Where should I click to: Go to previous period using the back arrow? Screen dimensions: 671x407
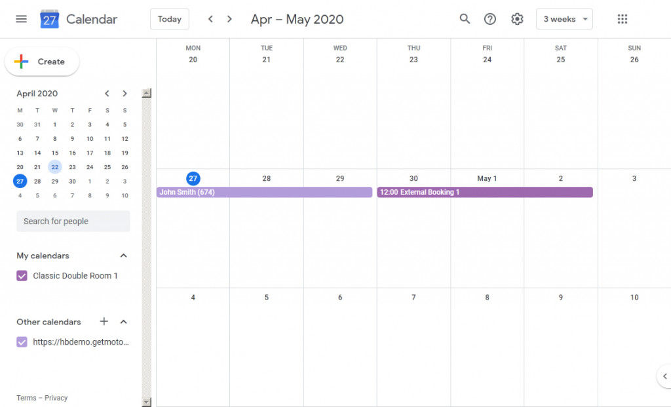point(210,19)
